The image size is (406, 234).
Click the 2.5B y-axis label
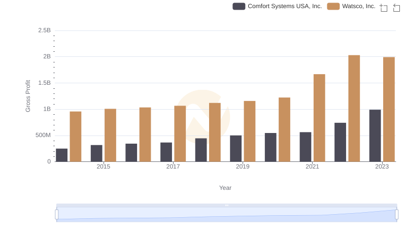[x=45, y=30]
